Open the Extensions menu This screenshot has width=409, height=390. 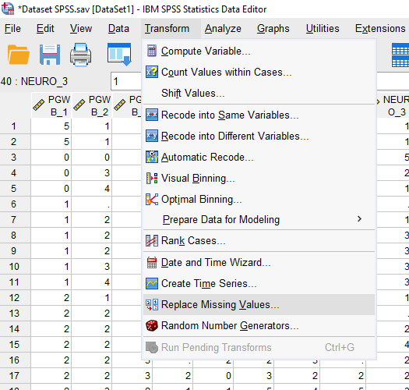380,29
